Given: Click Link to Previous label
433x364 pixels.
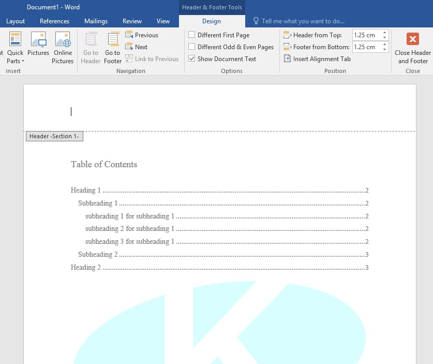Looking at the screenshot, I should (x=157, y=59).
